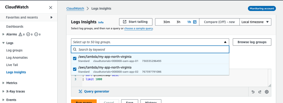Expand the Metrics section
Screen dimensions: 283x103
coord(3,83)
